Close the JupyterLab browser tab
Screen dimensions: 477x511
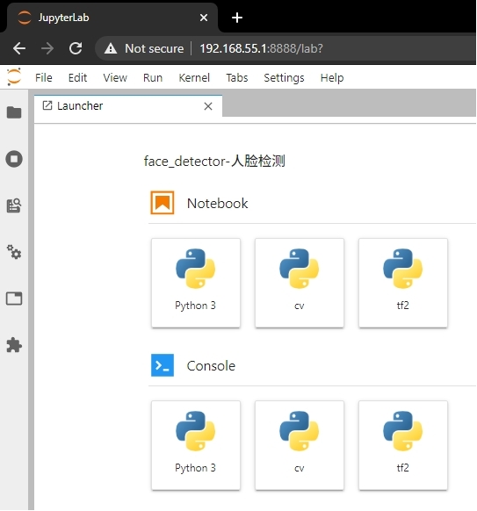(x=204, y=18)
